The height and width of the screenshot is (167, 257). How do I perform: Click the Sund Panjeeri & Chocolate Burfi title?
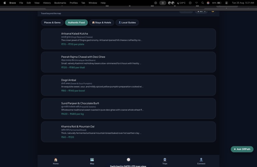tap(80, 103)
